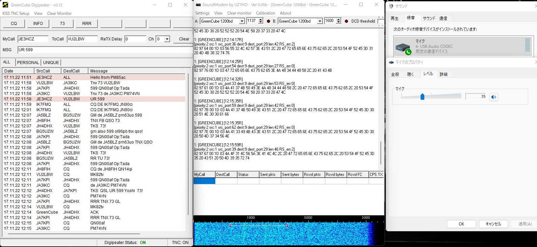Click the red DCD indicator for channel B

tap(346, 21)
